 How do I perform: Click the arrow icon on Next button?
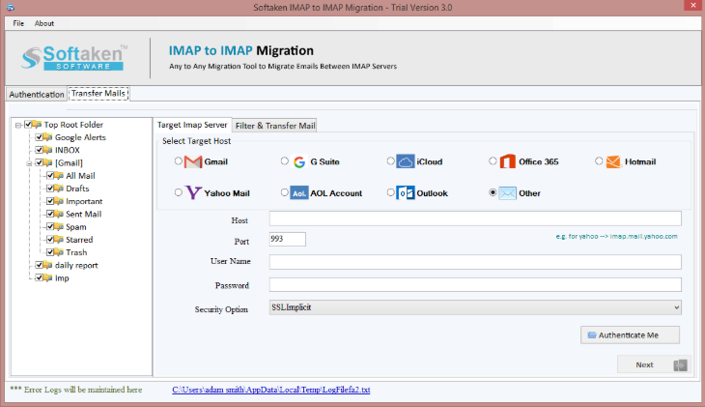(x=680, y=365)
